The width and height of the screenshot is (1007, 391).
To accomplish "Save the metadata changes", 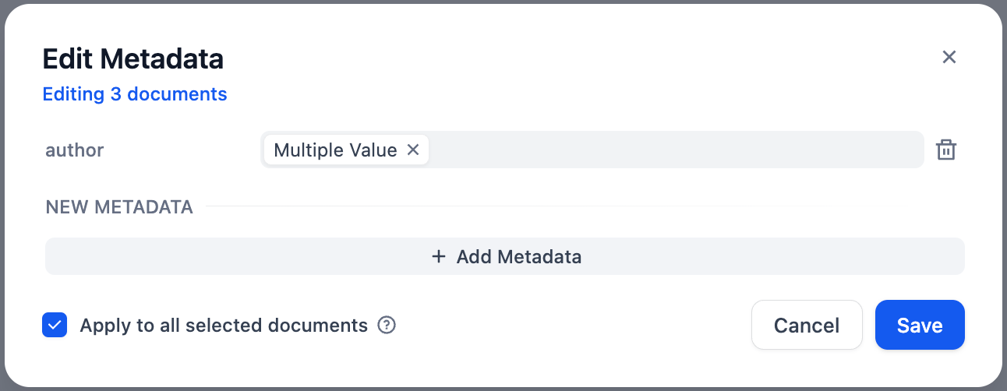I will (x=920, y=325).
